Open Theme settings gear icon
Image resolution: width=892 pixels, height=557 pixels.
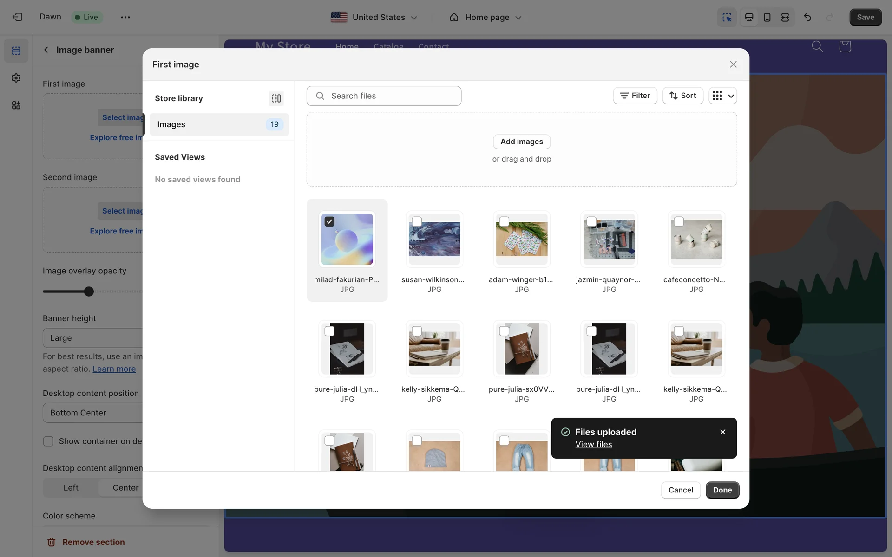pos(16,78)
